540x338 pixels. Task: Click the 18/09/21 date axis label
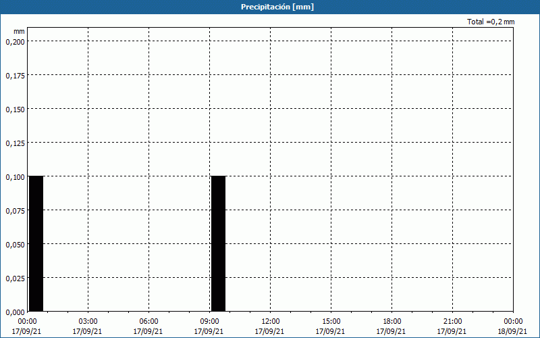pyautogui.click(x=512, y=331)
